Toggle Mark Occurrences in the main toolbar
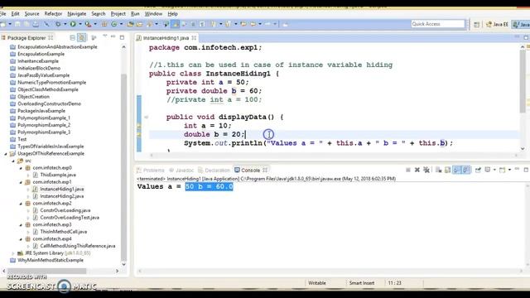Image resolution: width=530 pixels, height=298 pixels. (x=176, y=24)
